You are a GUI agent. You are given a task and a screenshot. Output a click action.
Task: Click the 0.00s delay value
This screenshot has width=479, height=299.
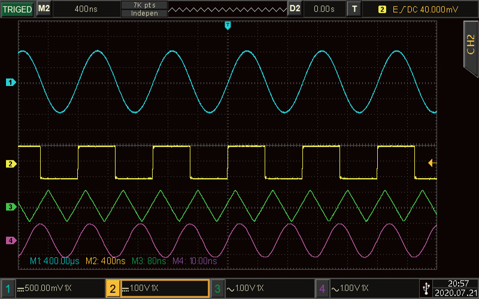pyautogui.click(x=324, y=9)
